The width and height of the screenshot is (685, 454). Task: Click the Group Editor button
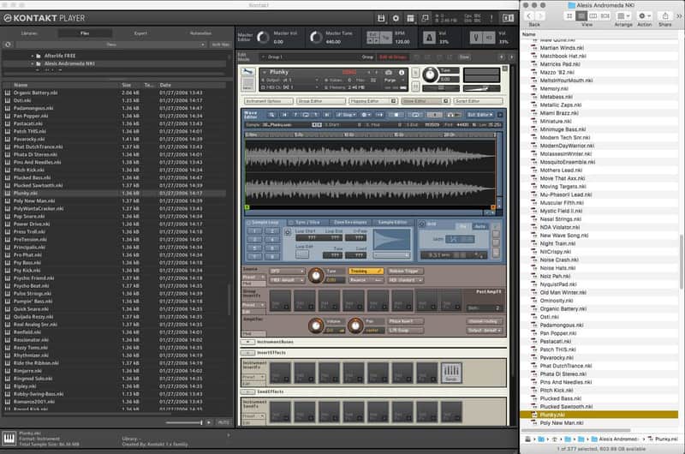[x=320, y=101]
